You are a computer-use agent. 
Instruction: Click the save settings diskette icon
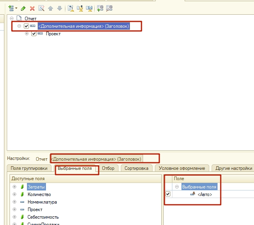click(89, 8)
